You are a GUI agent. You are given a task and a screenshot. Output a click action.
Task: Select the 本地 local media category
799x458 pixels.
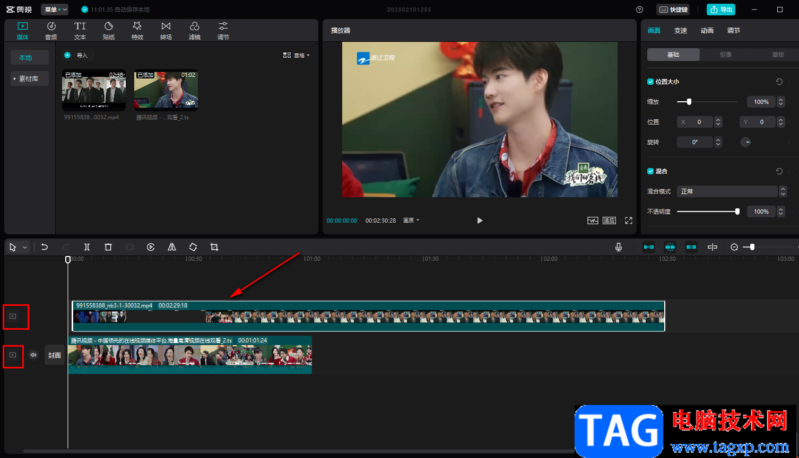[x=29, y=57]
